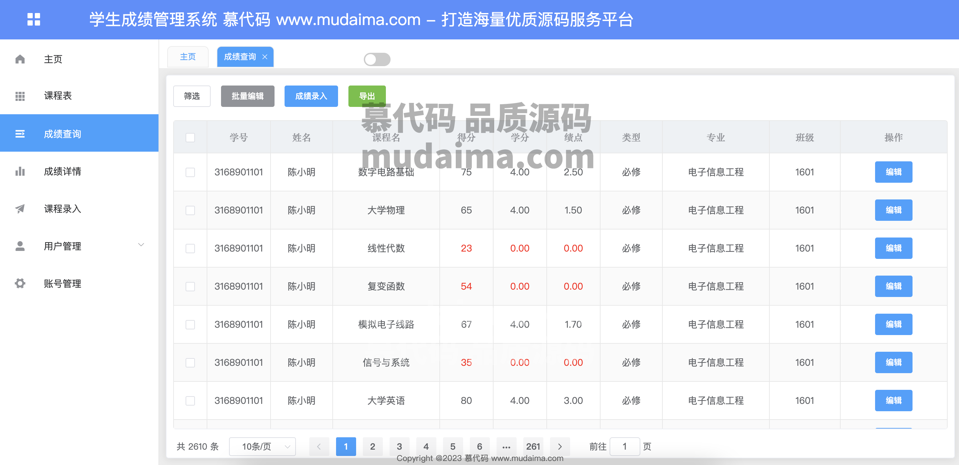Go to next page arrow in pagination
959x465 pixels.
tap(560, 446)
